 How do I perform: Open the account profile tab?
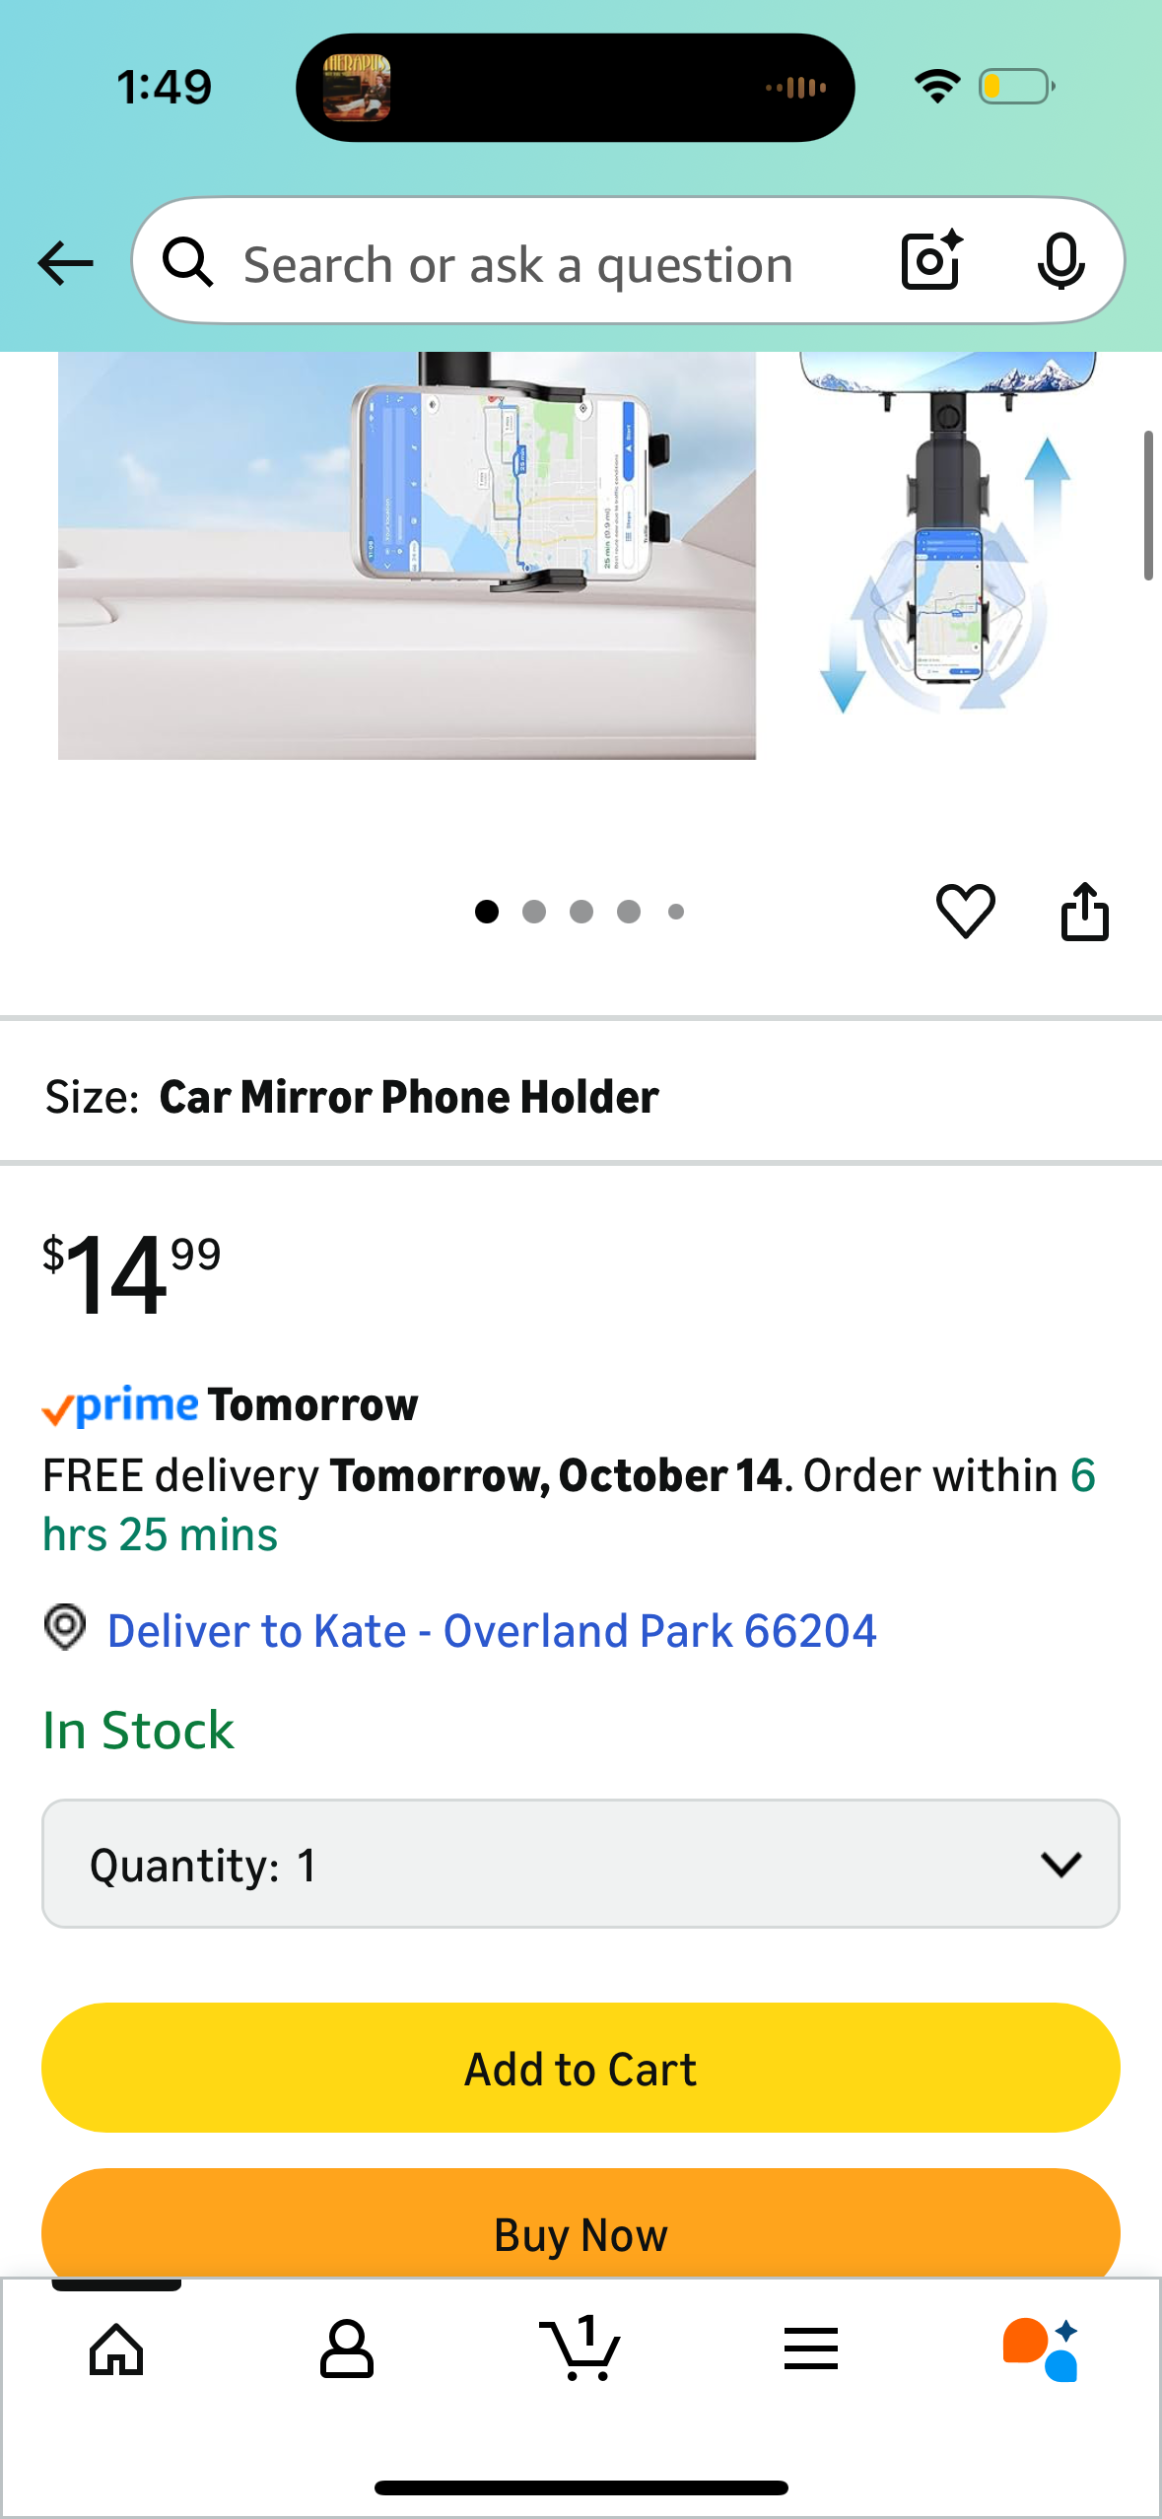pos(347,2349)
